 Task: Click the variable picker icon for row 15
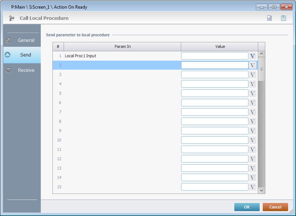click(x=253, y=187)
